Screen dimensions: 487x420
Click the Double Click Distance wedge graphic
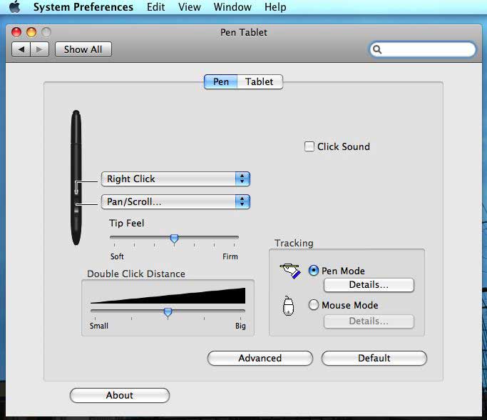click(168, 296)
